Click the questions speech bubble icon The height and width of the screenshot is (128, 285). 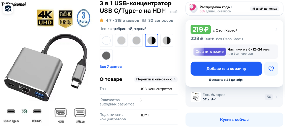point(144,21)
